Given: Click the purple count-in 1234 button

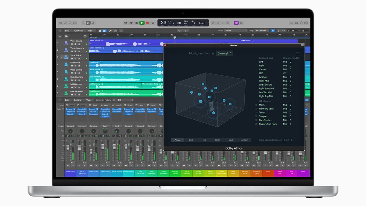Looking at the screenshot, I should 236,23.
